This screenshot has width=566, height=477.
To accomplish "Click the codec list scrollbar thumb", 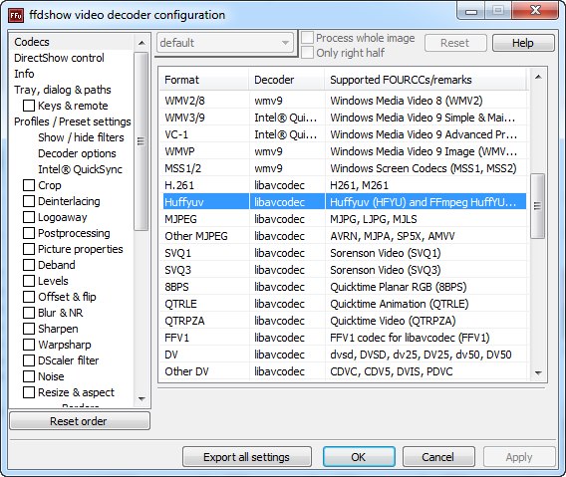I will (538, 206).
